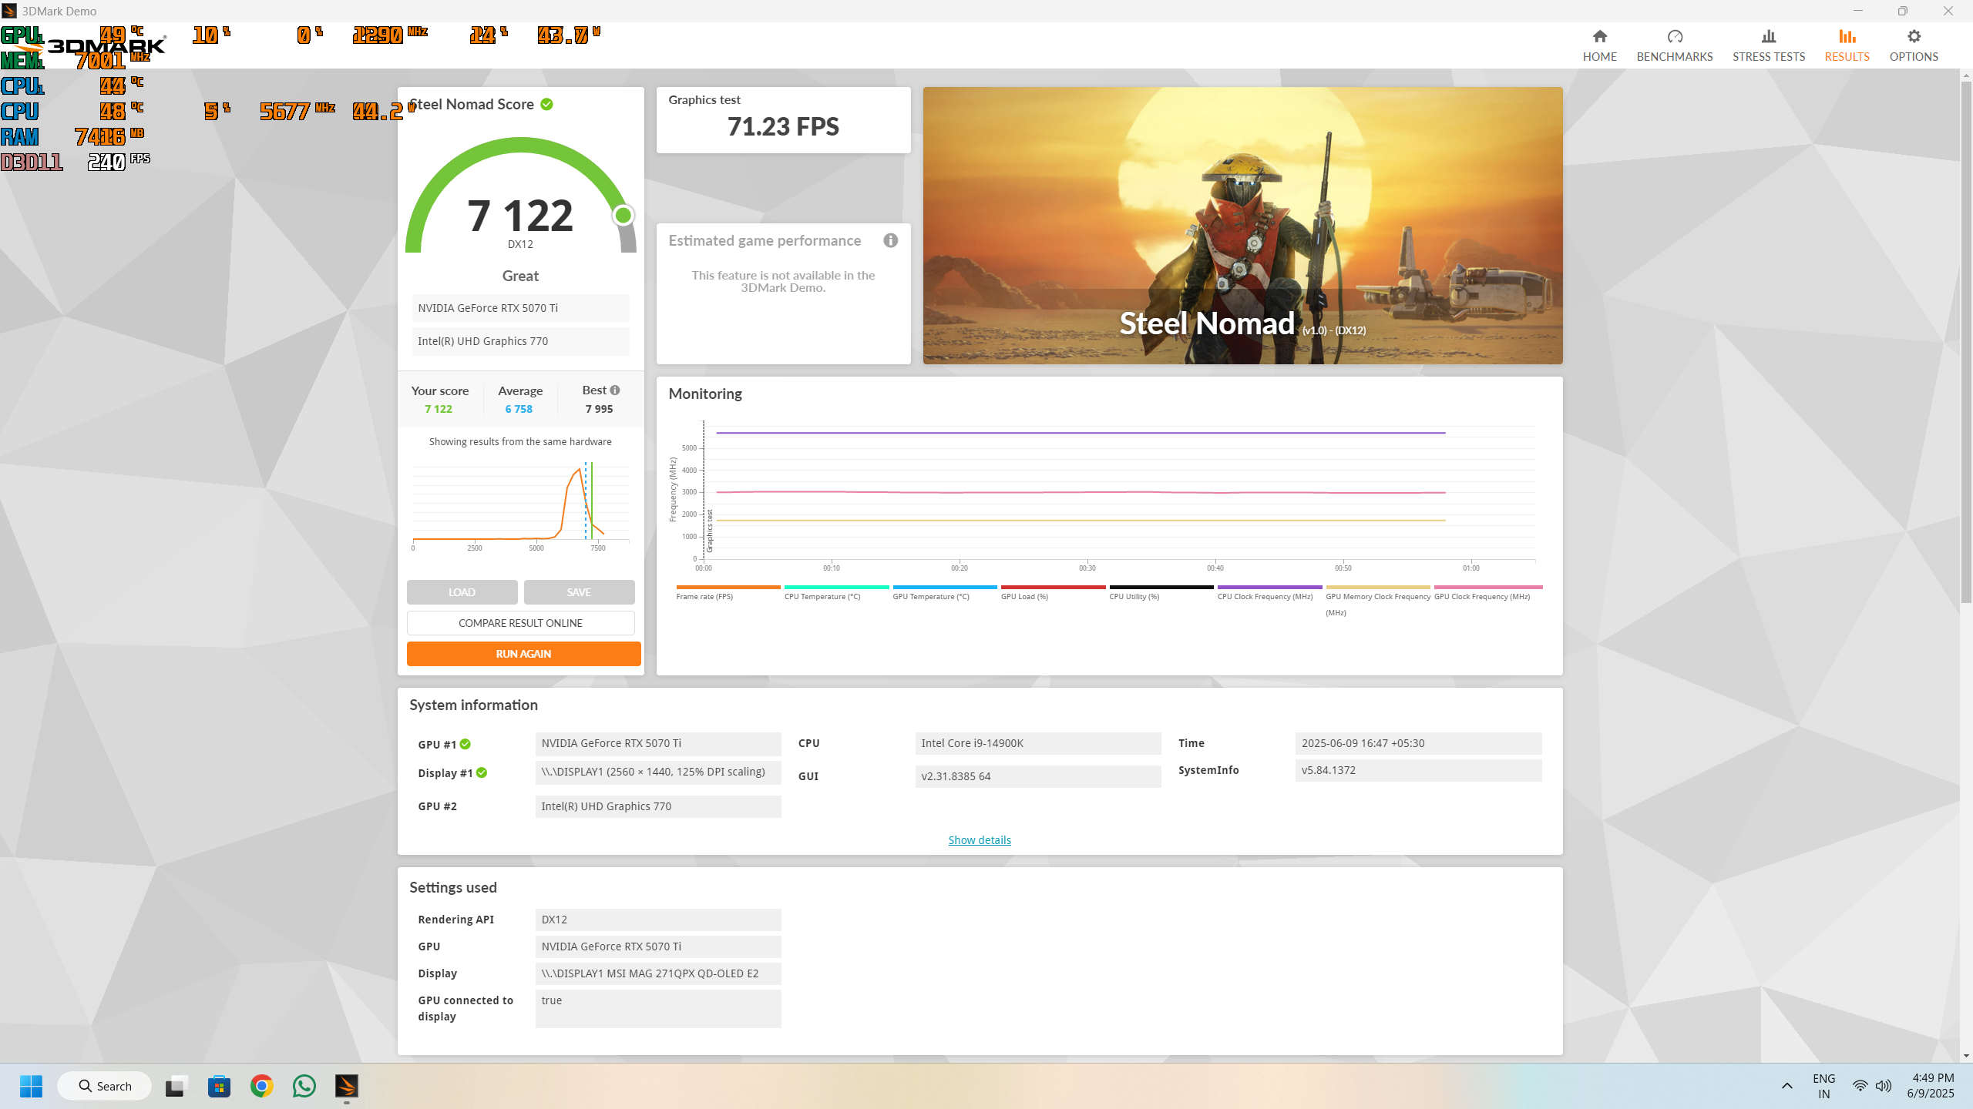Viewport: 1973px width, 1109px height.
Task: Click the score distribution chart
Action: pyautogui.click(x=520, y=504)
